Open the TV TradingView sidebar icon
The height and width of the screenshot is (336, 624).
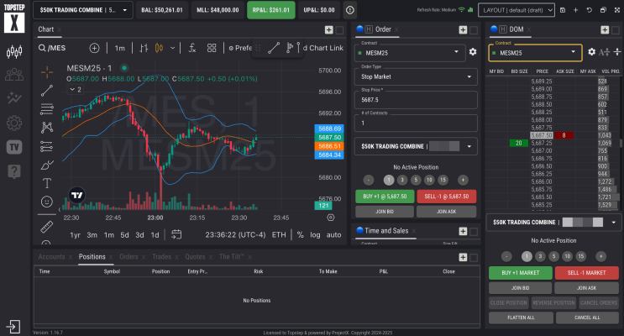coord(14,147)
